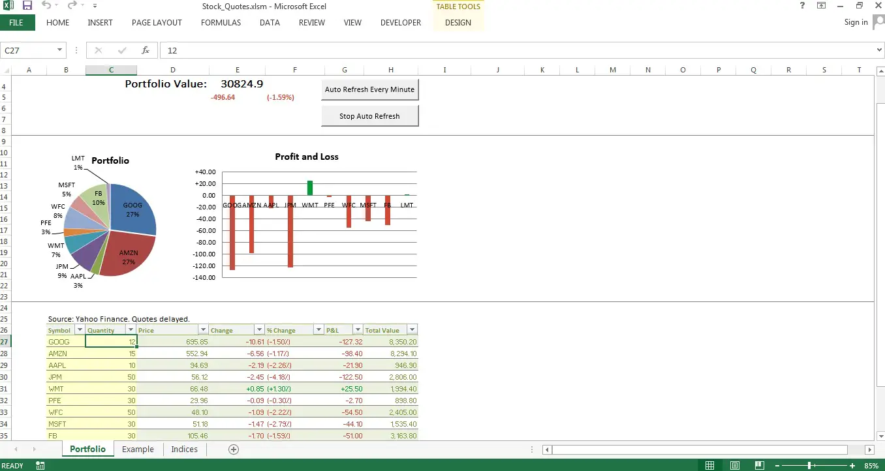Click the previous sheet navigation arrow
Viewport: 885px width, 471px height.
click(16, 449)
